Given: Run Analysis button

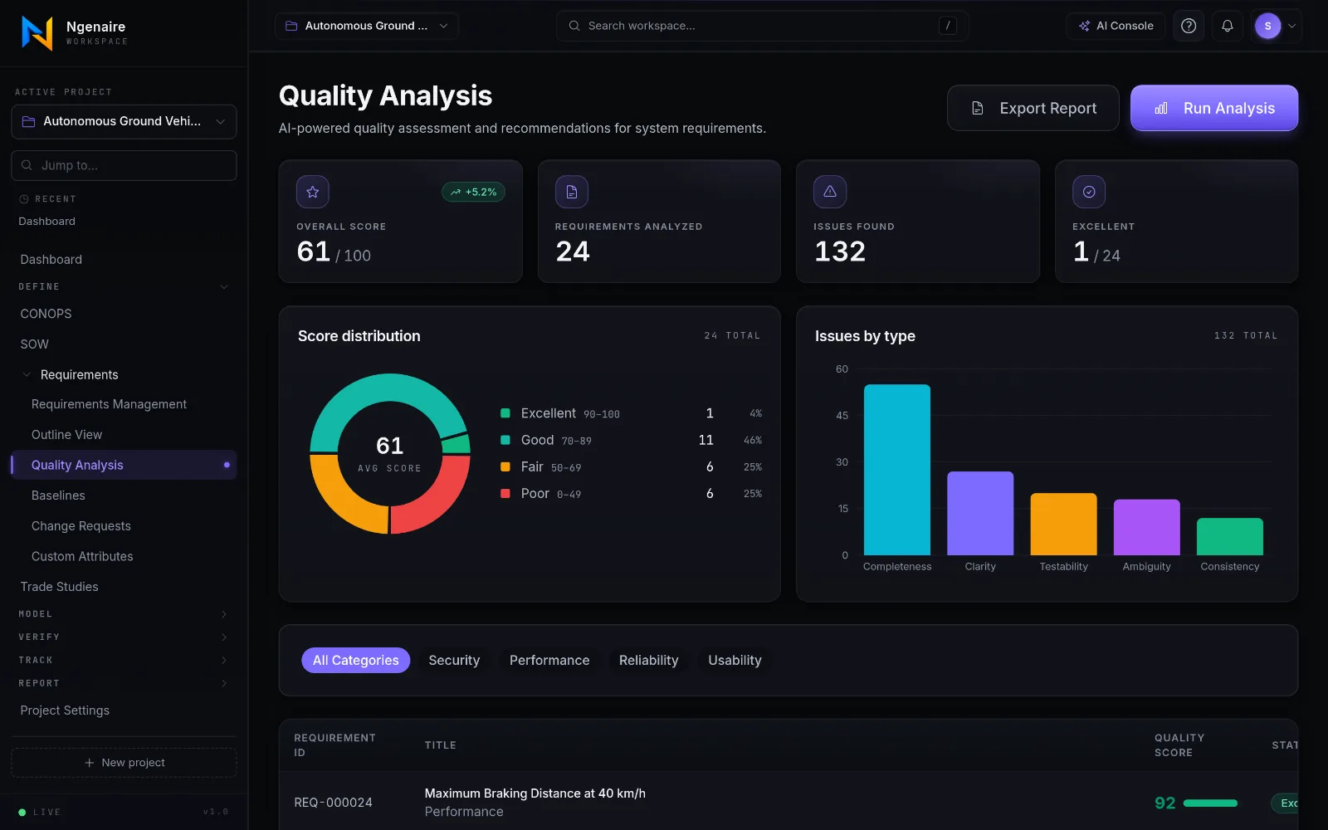Looking at the screenshot, I should [x=1214, y=108].
